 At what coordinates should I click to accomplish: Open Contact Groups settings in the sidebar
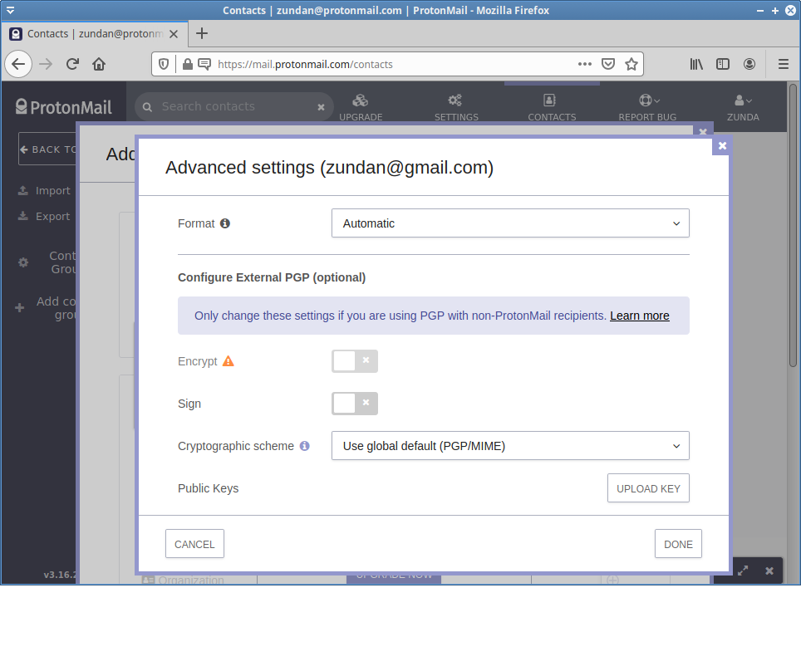pos(47,262)
